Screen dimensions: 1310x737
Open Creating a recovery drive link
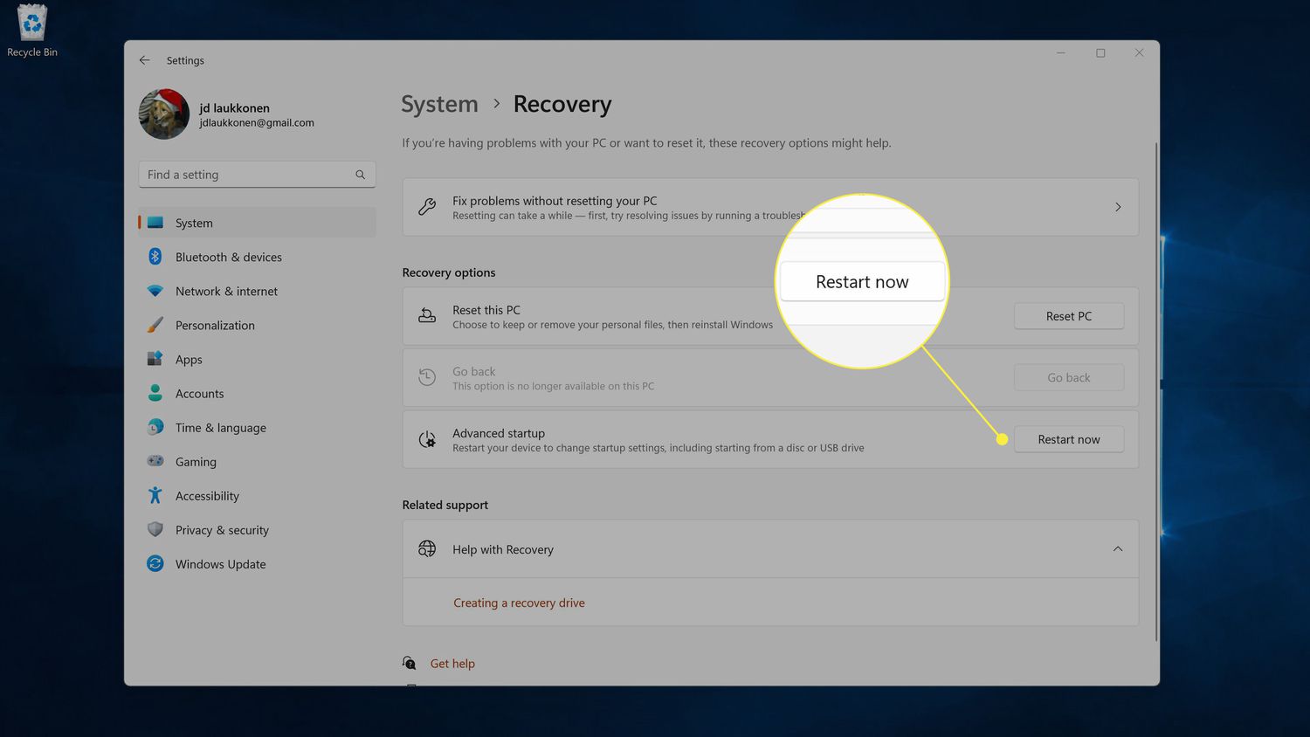point(519,603)
